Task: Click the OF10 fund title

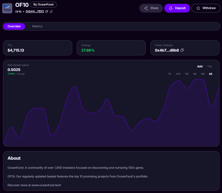Action: [22, 5]
